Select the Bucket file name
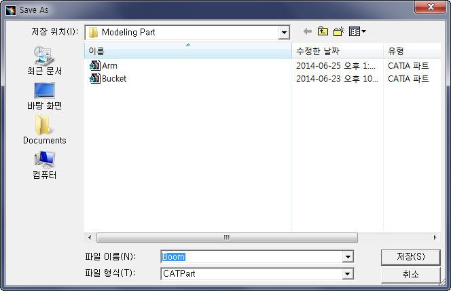Screen dimensions: 451x291 (x=114, y=79)
